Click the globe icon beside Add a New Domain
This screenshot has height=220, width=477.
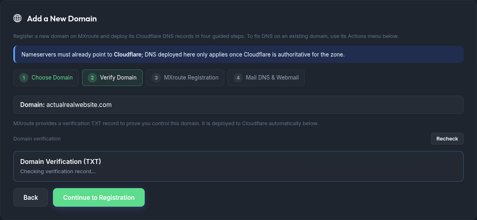18,18
